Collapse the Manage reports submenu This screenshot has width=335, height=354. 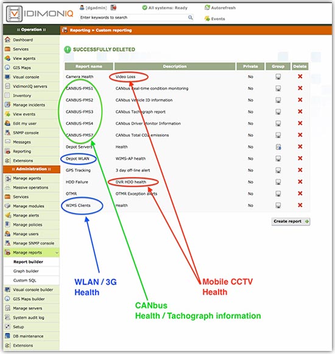pyautogui.click(x=57, y=253)
